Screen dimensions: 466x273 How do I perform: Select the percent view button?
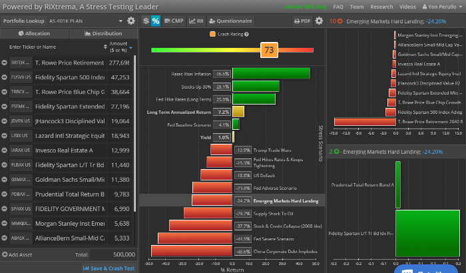(x=155, y=21)
